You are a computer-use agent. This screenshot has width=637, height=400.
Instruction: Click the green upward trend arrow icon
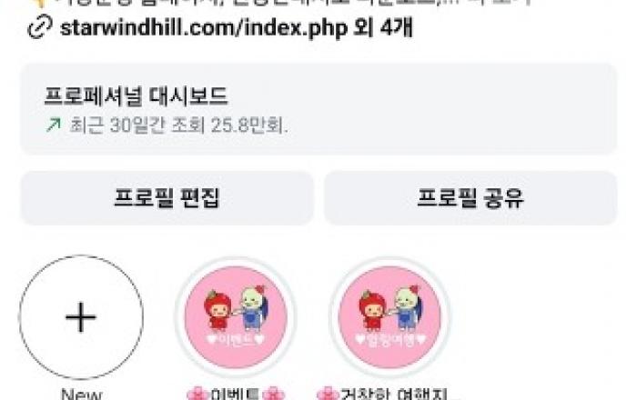54,125
